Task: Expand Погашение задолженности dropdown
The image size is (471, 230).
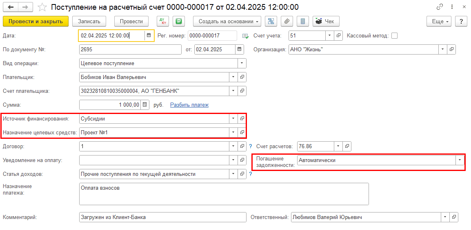Action: (x=460, y=160)
